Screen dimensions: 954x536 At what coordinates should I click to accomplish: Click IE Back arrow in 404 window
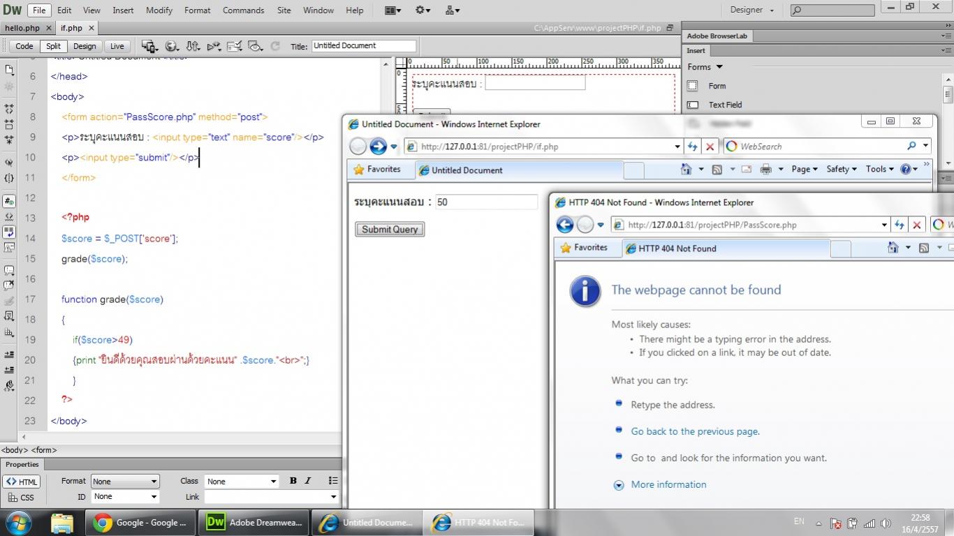(565, 225)
